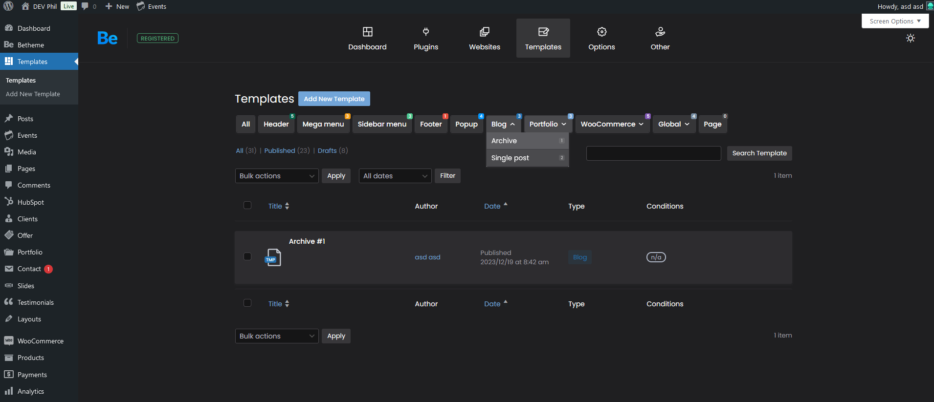This screenshot has height=402, width=934.
Task: Open Contact in the sidebar
Action: pyautogui.click(x=39, y=269)
